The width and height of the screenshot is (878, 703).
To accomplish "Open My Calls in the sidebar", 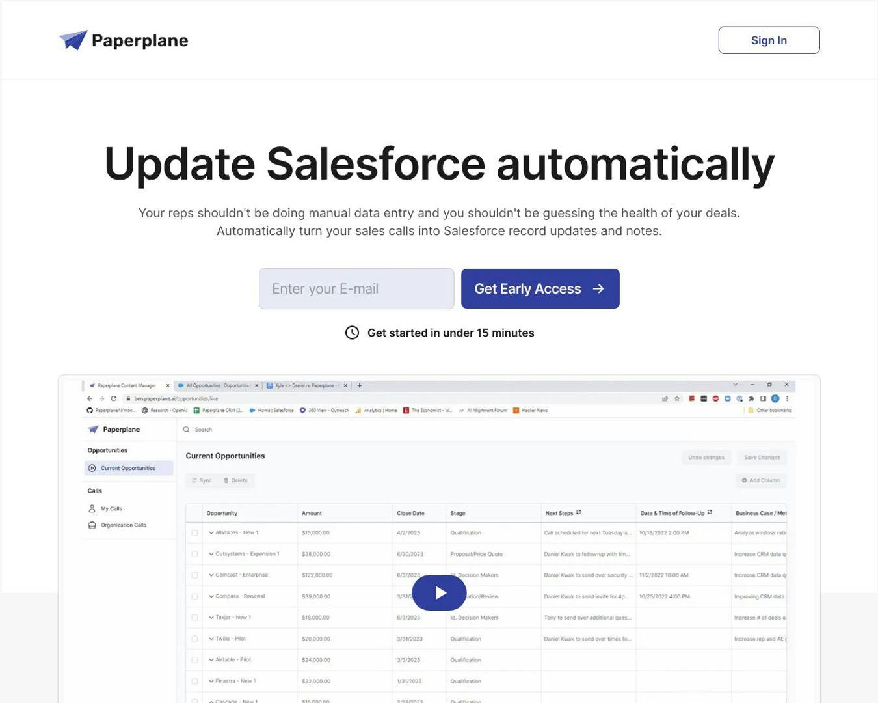I will point(105,509).
